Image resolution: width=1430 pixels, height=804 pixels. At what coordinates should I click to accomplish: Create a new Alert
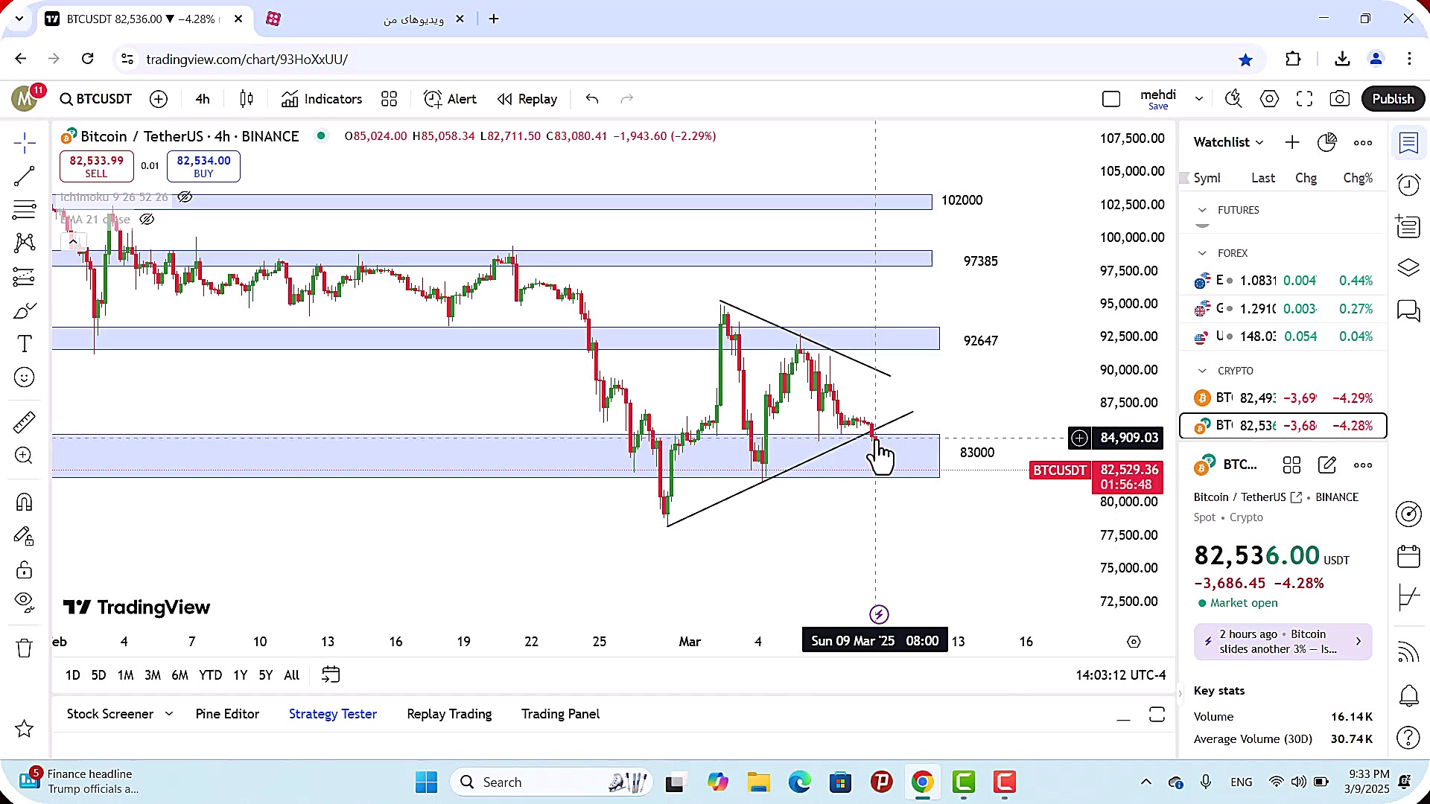pos(450,99)
